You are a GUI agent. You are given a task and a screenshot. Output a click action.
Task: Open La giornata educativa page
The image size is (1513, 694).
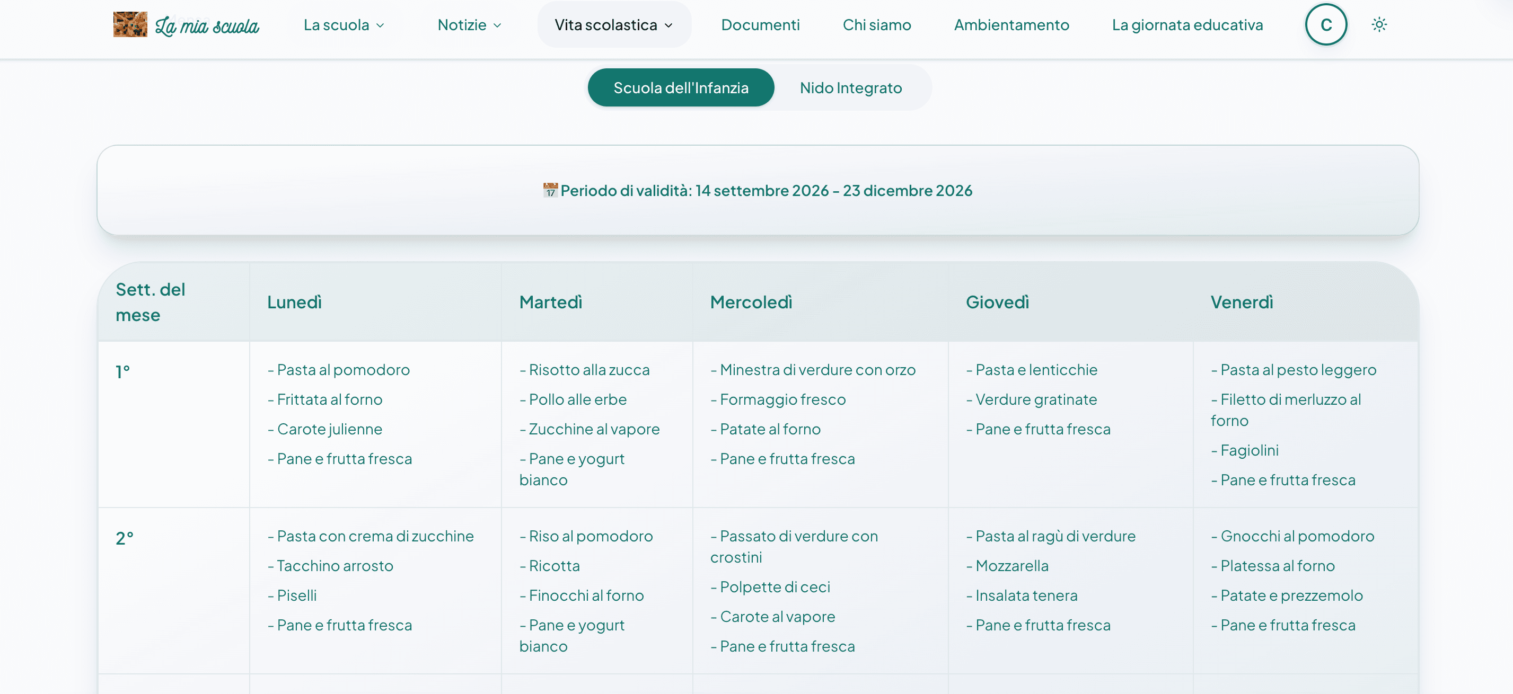1187,25
